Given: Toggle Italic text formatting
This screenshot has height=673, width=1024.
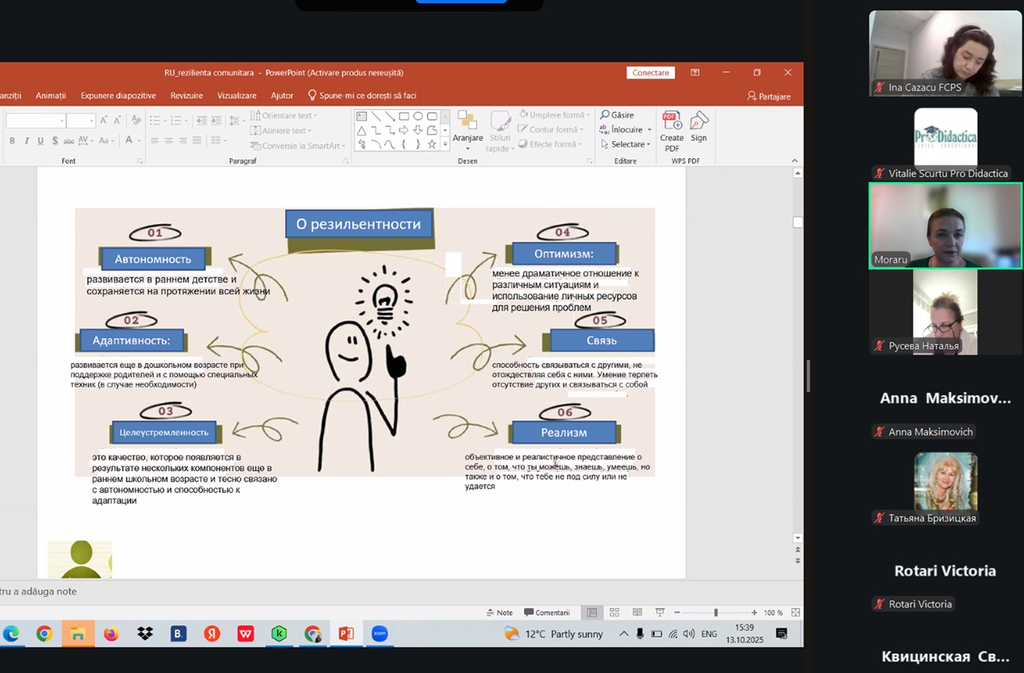Looking at the screenshot, I should click(x=26, y=141).
